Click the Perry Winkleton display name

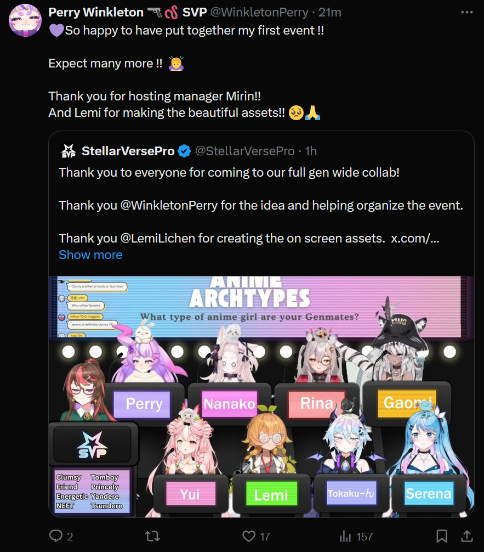(96, 12)
